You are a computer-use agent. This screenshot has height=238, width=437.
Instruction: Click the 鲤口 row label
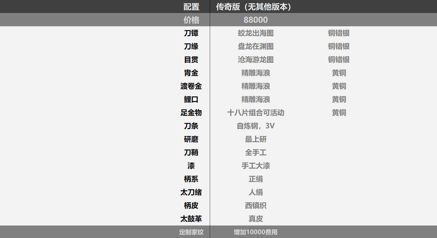tap(191, 99)
